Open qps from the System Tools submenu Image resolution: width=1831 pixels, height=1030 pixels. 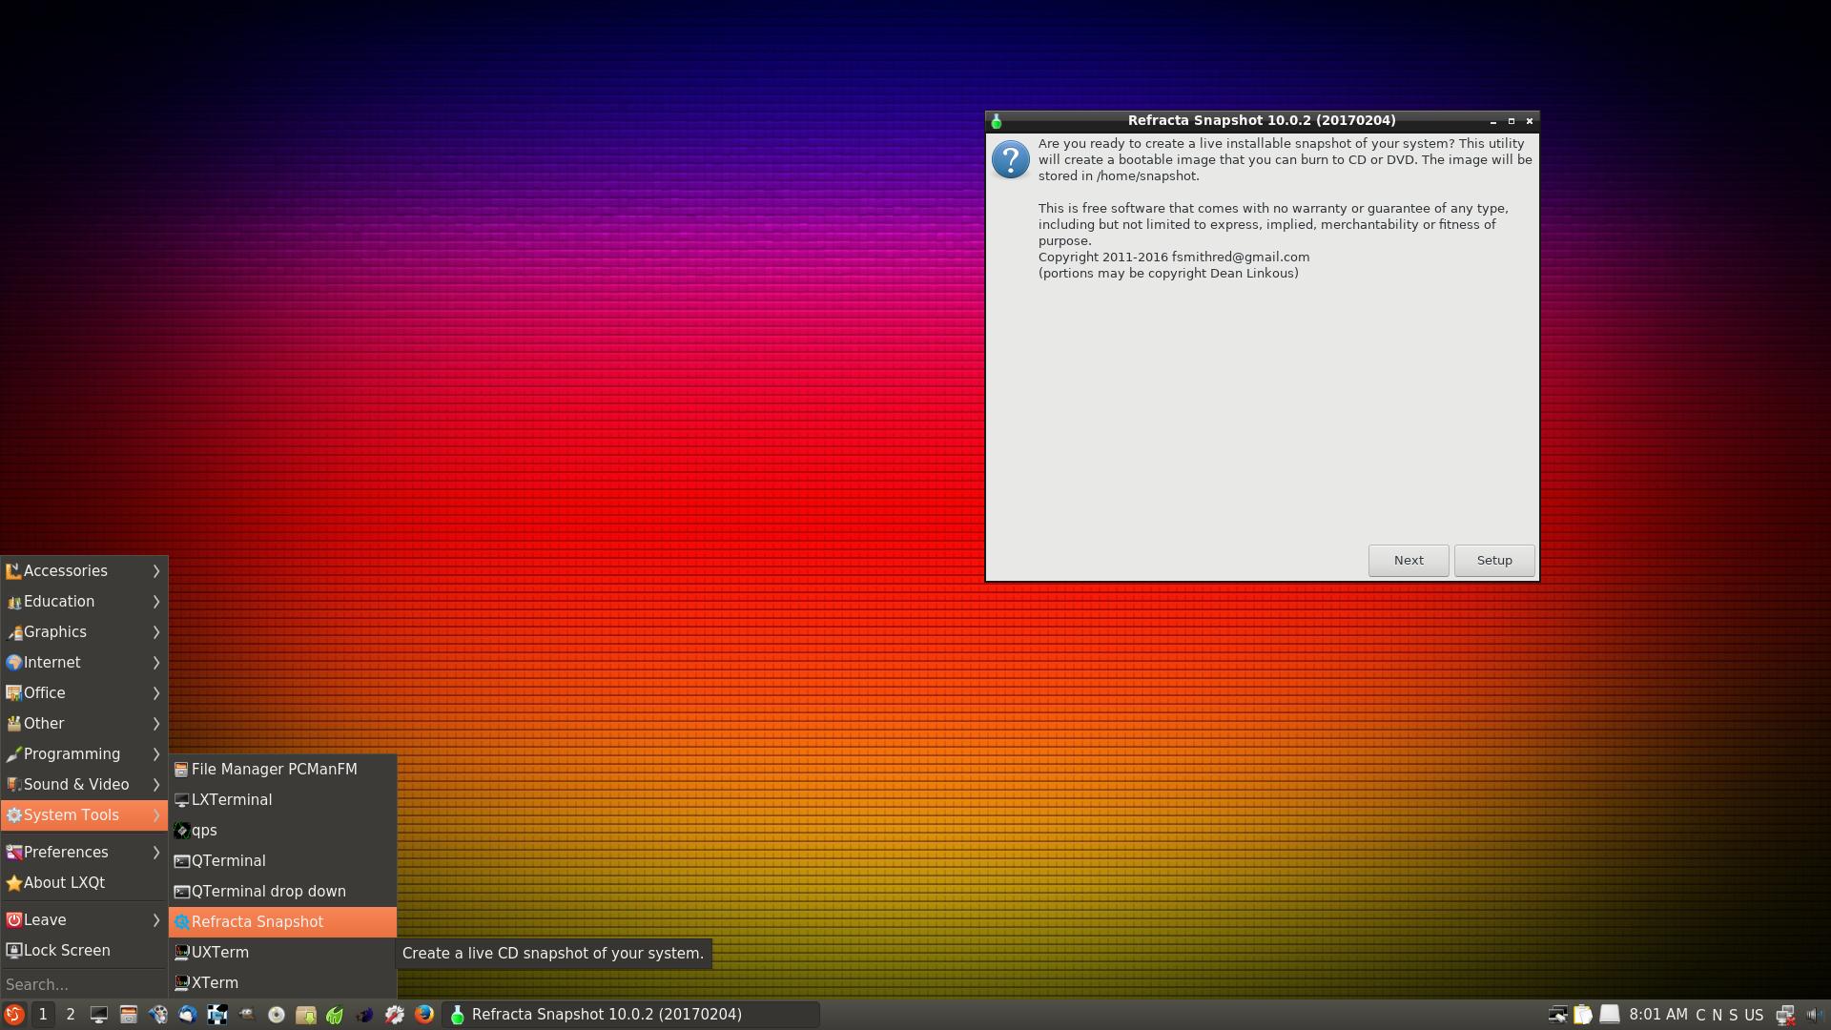click(x=282, y=831)
